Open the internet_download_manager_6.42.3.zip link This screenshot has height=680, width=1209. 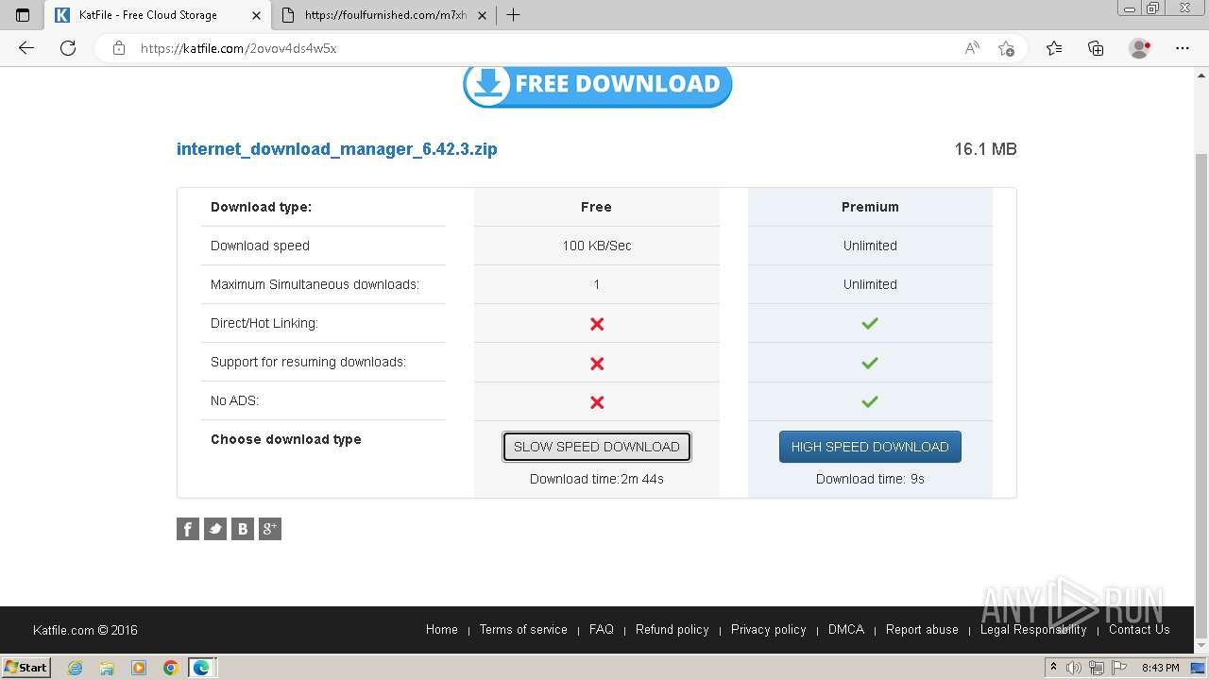point(337,149)
